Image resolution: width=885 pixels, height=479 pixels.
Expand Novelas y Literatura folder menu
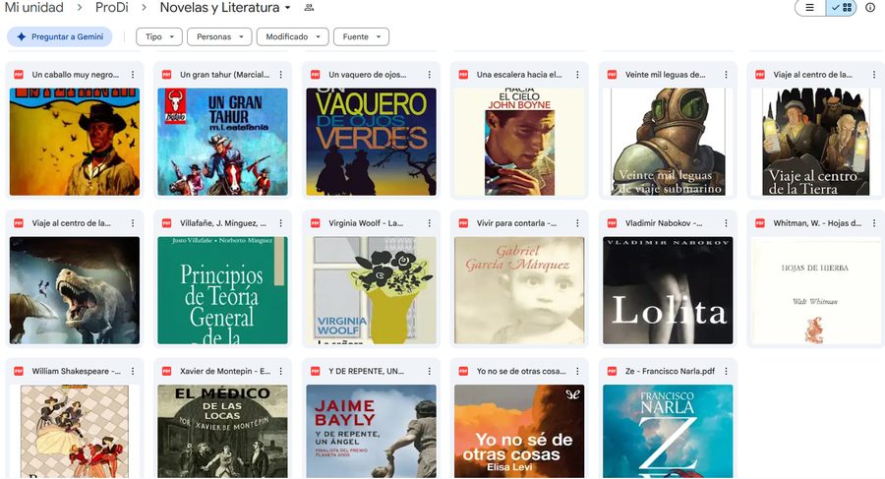288,8
